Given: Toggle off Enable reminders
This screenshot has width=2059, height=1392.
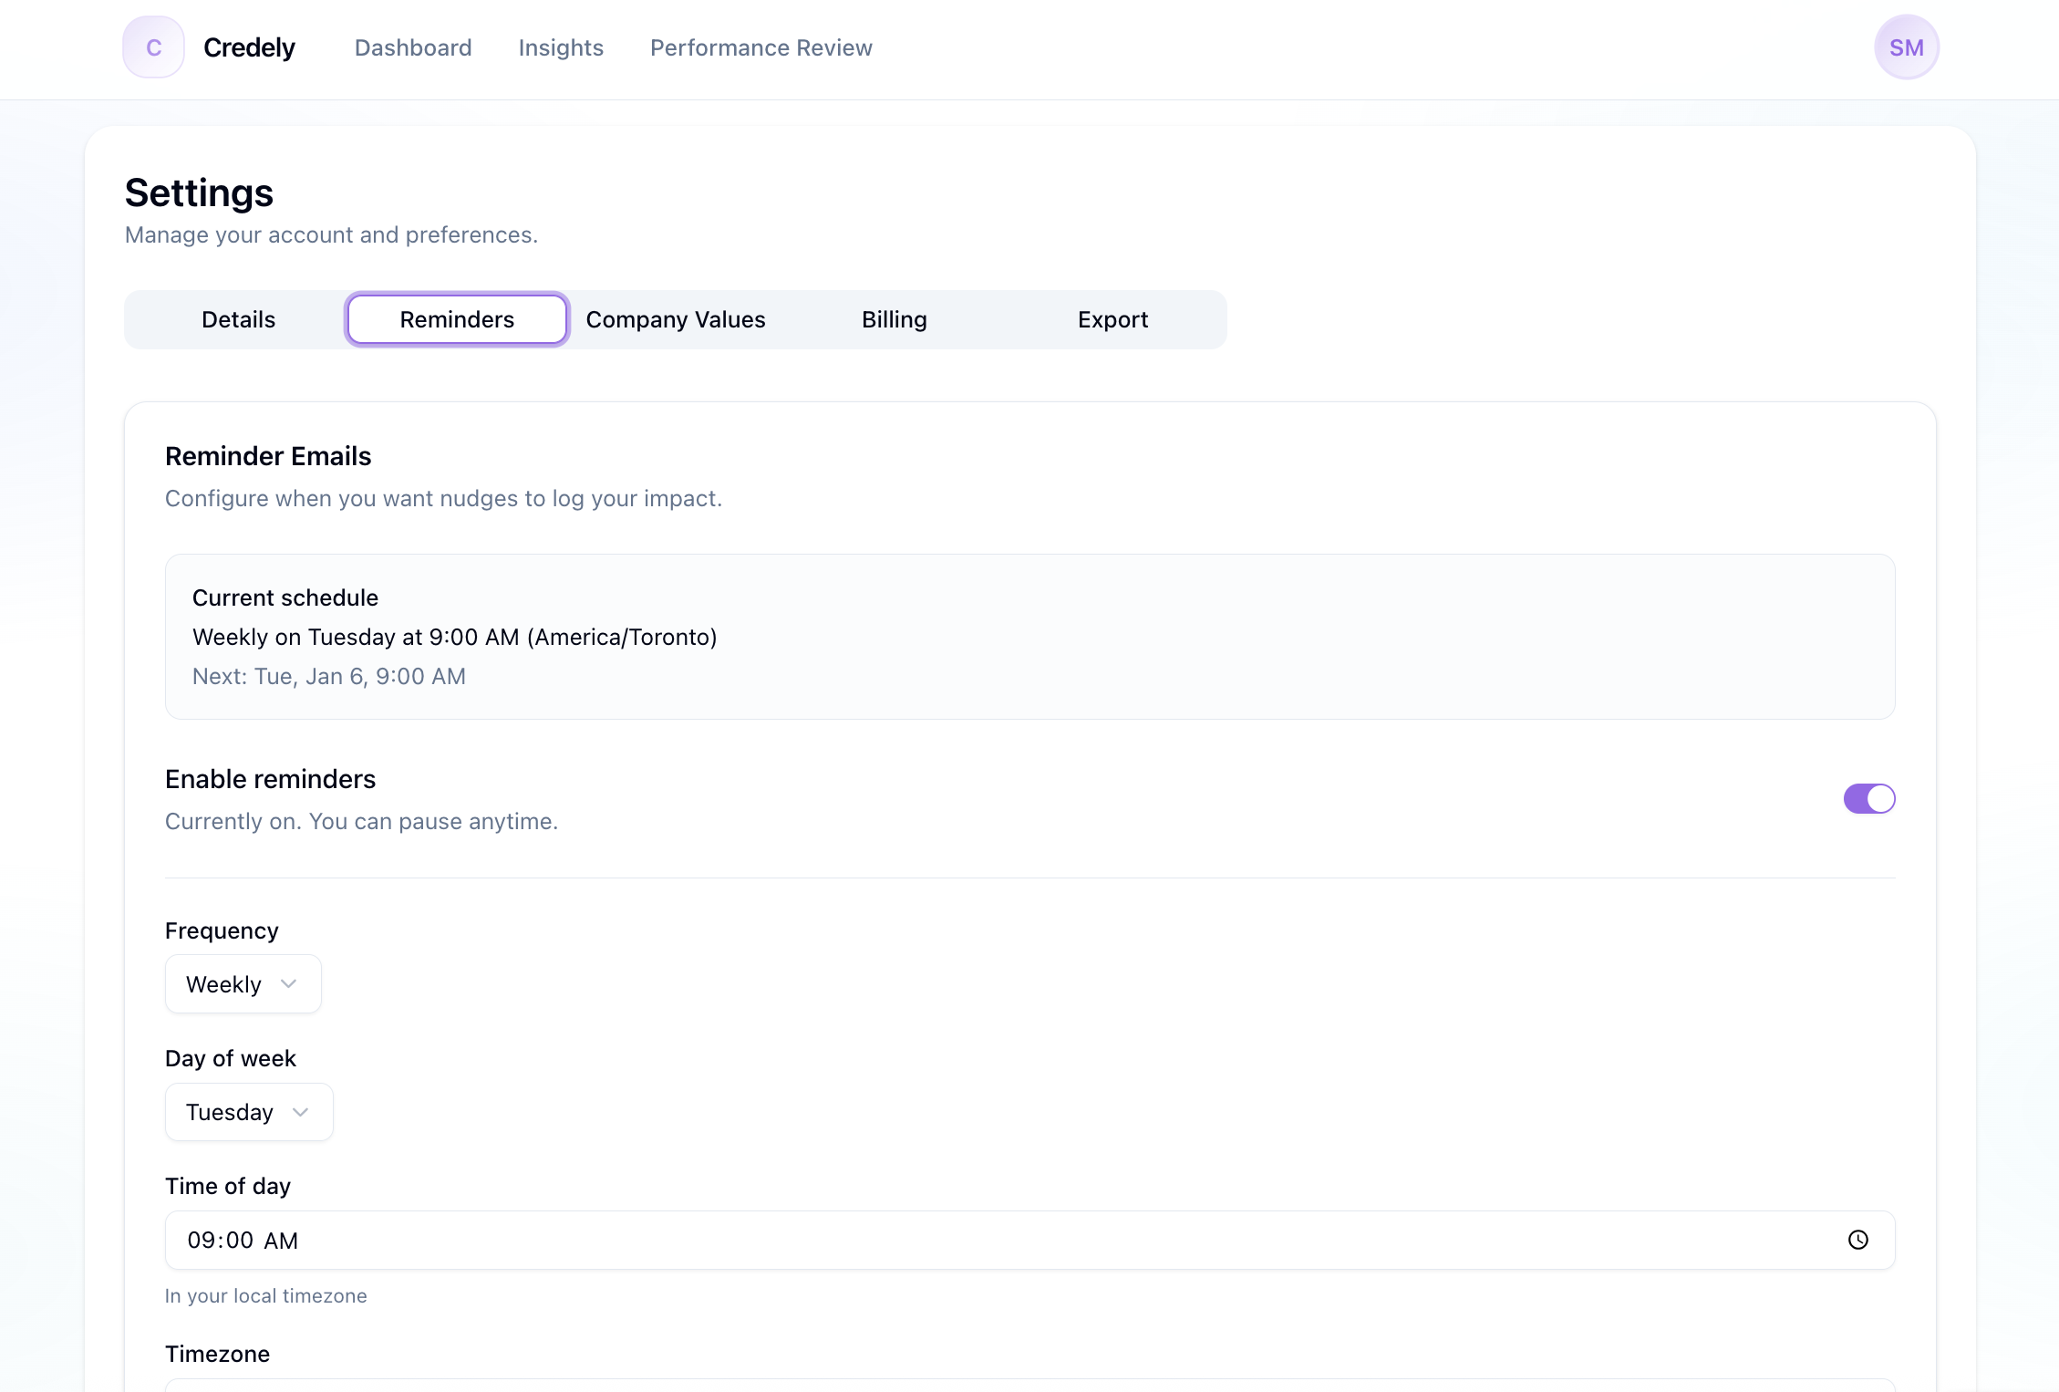Looking at the screenshot, I should (x=1869, y=798).
